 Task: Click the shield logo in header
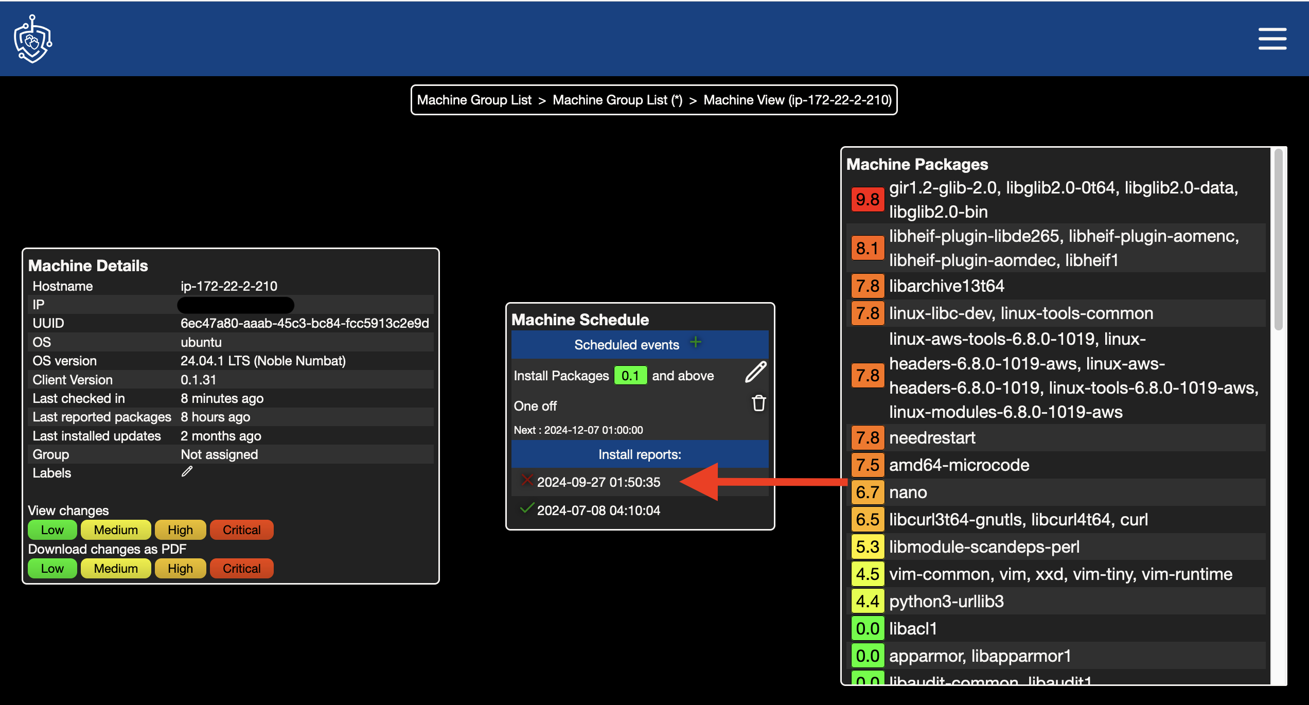(33, 39)
